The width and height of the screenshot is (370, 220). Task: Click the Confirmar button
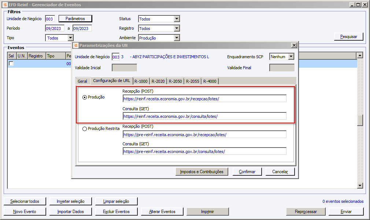[x=247, y=172]
